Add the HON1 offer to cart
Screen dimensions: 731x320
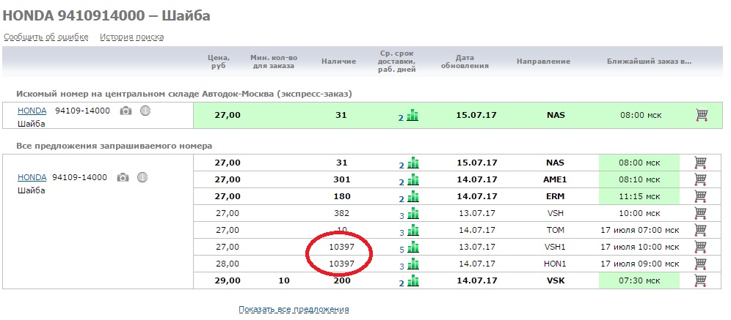tap(700, 264)
